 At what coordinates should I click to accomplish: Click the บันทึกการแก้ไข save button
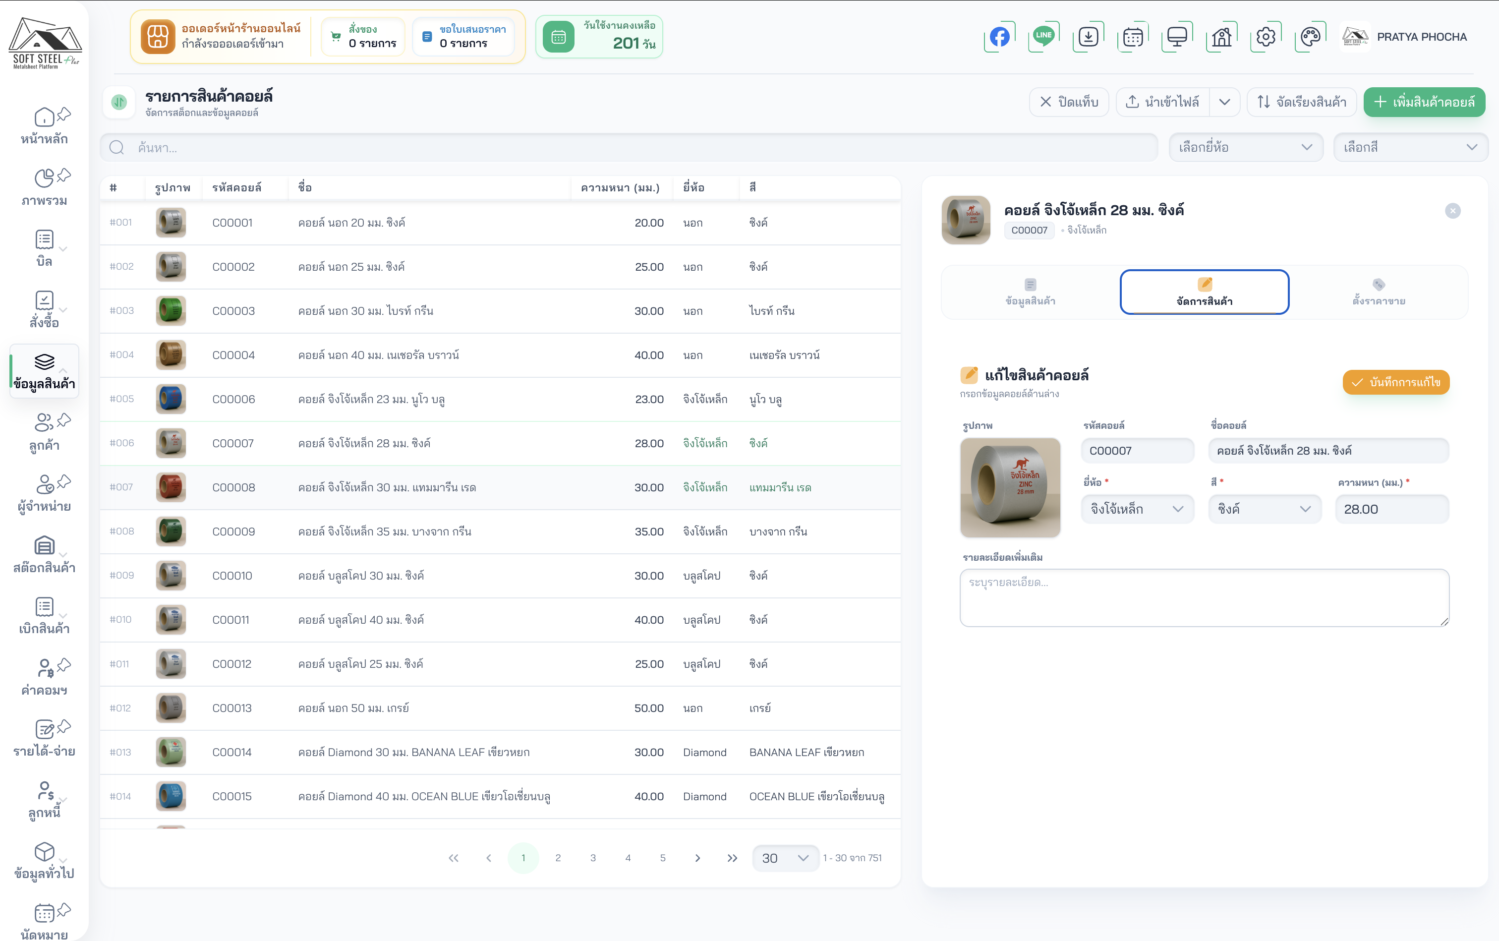pos(1396,382)
